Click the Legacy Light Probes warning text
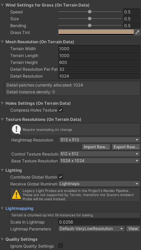The height and width of the screenshot is (250, 141). pyautogui.click(x=78, y=195)
